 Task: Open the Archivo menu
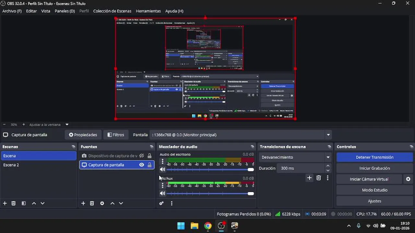[x=12, y=11]
